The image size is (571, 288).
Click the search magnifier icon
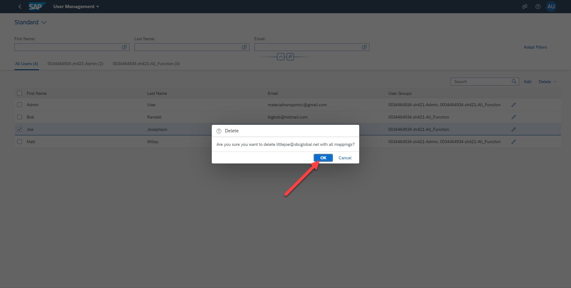tap(514, 81)
